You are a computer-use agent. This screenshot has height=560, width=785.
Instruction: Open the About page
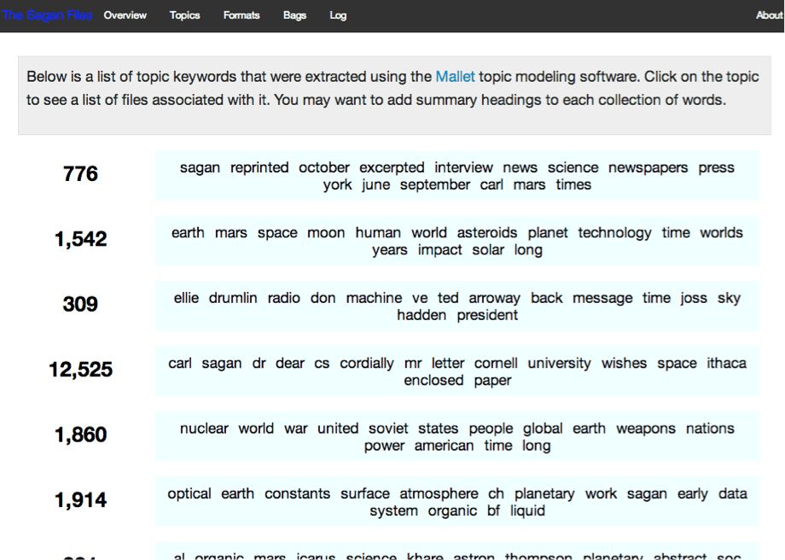769,15
